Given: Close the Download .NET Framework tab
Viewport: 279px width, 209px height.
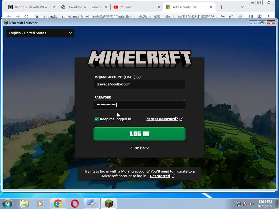Looking at the screenshot, I should point(106,7).
